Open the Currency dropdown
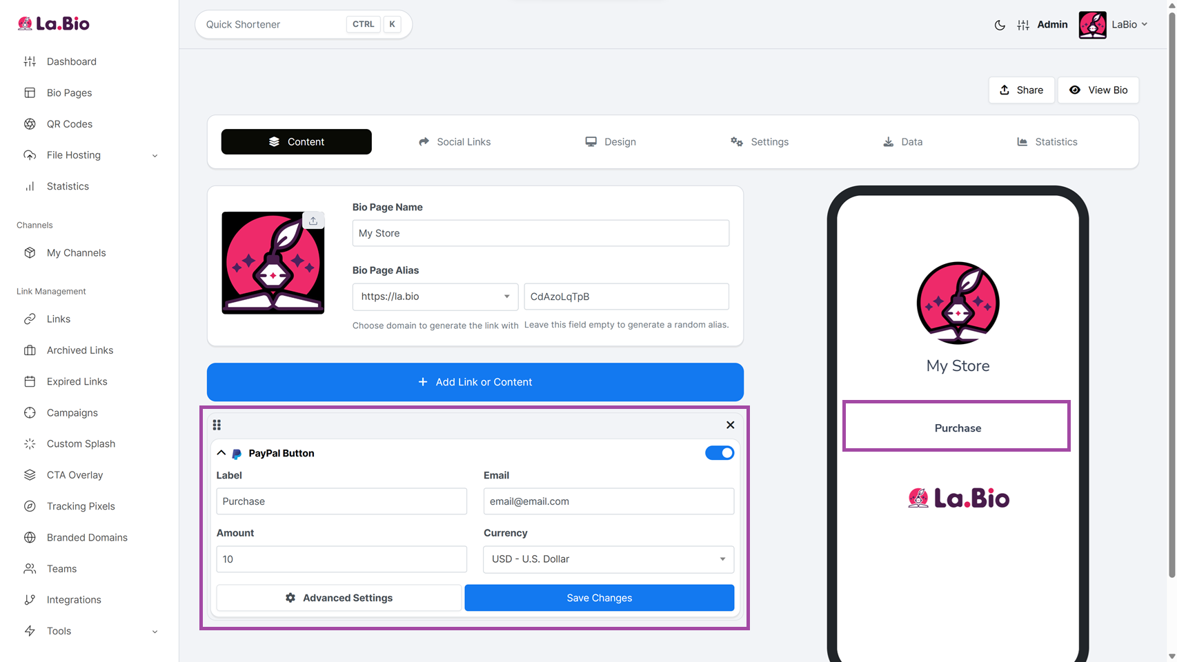This screenshot has width=1177, height=662. (x=609, y=559)
